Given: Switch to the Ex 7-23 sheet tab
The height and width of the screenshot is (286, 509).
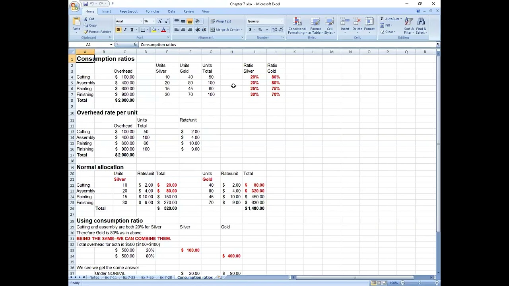Looking at the screenshot, I should pyautogui.click(x=129, y=277).
